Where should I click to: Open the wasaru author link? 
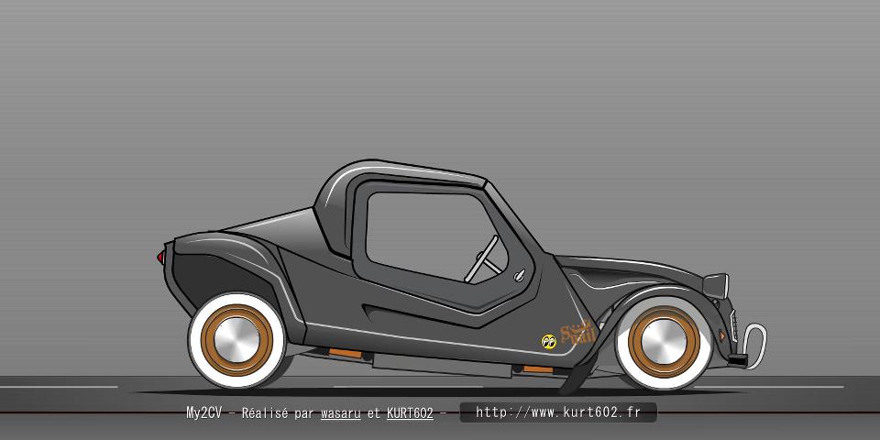[x=340, y=413]
